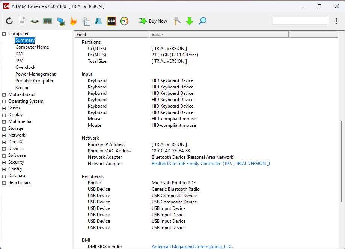Open the memory module toolbar icon
The image size is (345, 249).
(x=47, y=21)
